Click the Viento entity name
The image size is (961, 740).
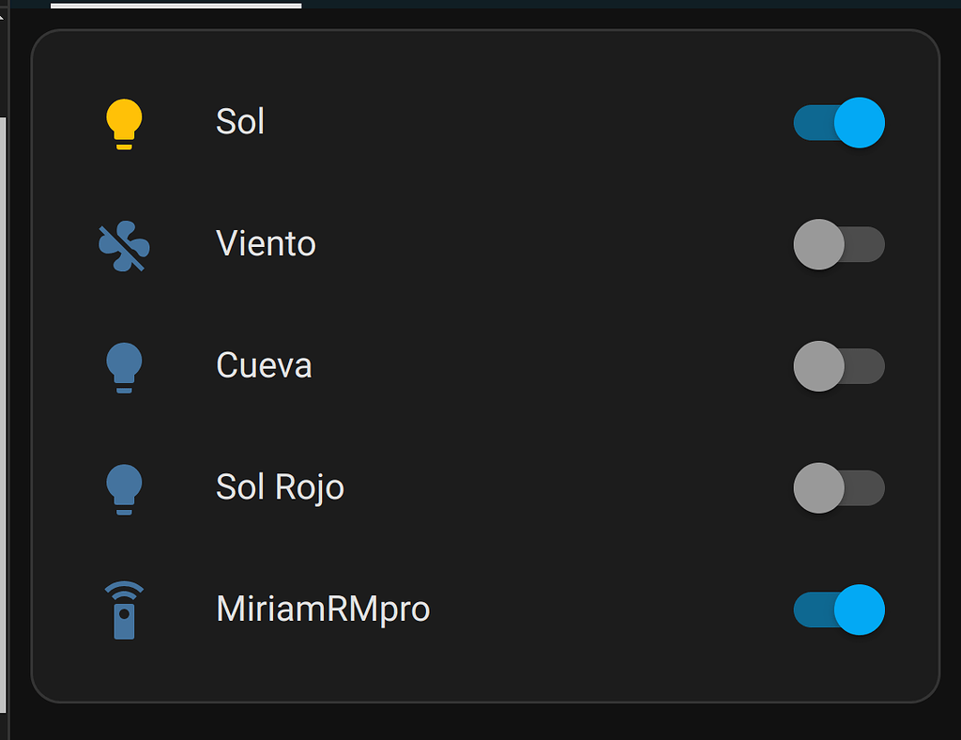[266, 244]
